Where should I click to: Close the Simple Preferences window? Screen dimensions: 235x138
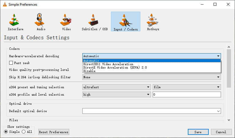228,4
